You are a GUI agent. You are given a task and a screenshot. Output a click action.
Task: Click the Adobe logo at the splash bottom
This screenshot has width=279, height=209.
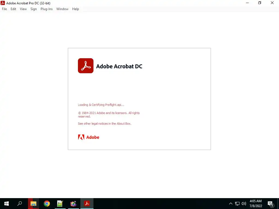point(89,137)
